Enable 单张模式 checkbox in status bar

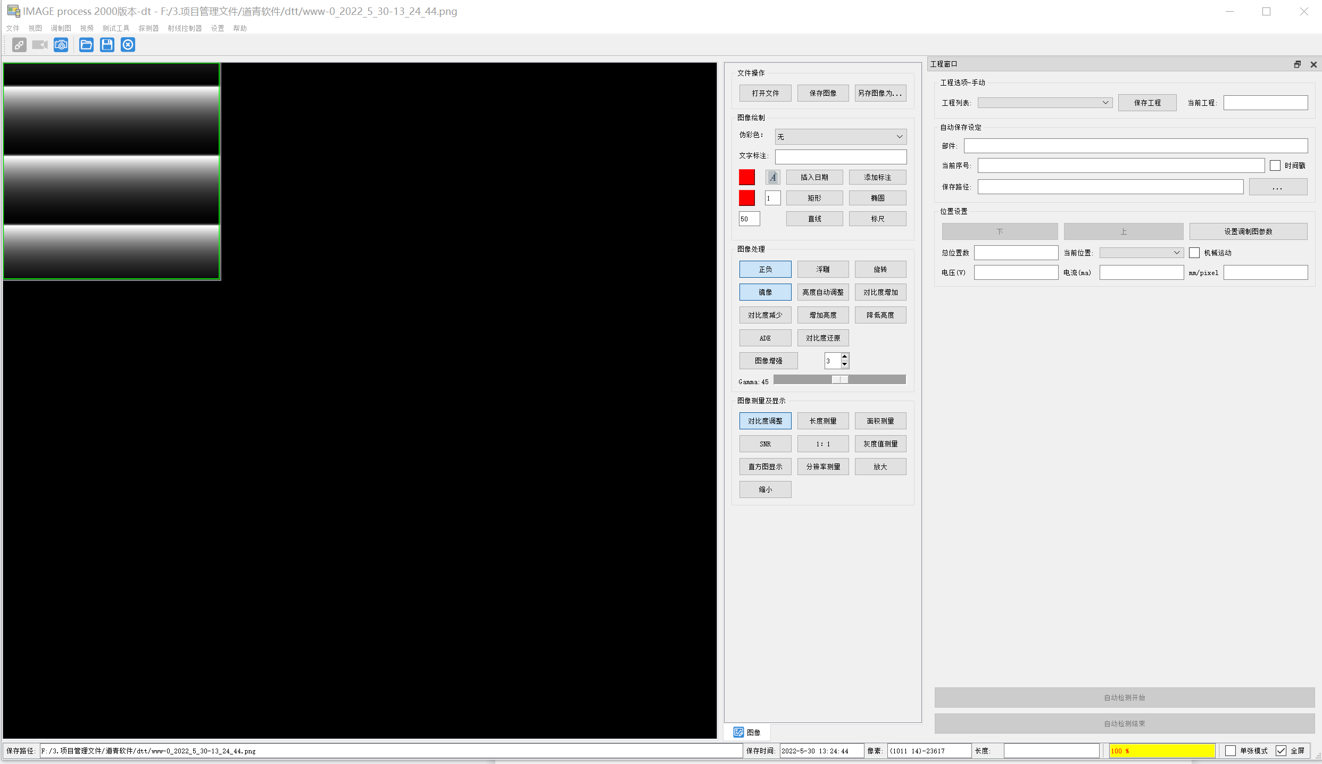point(1230,751)
